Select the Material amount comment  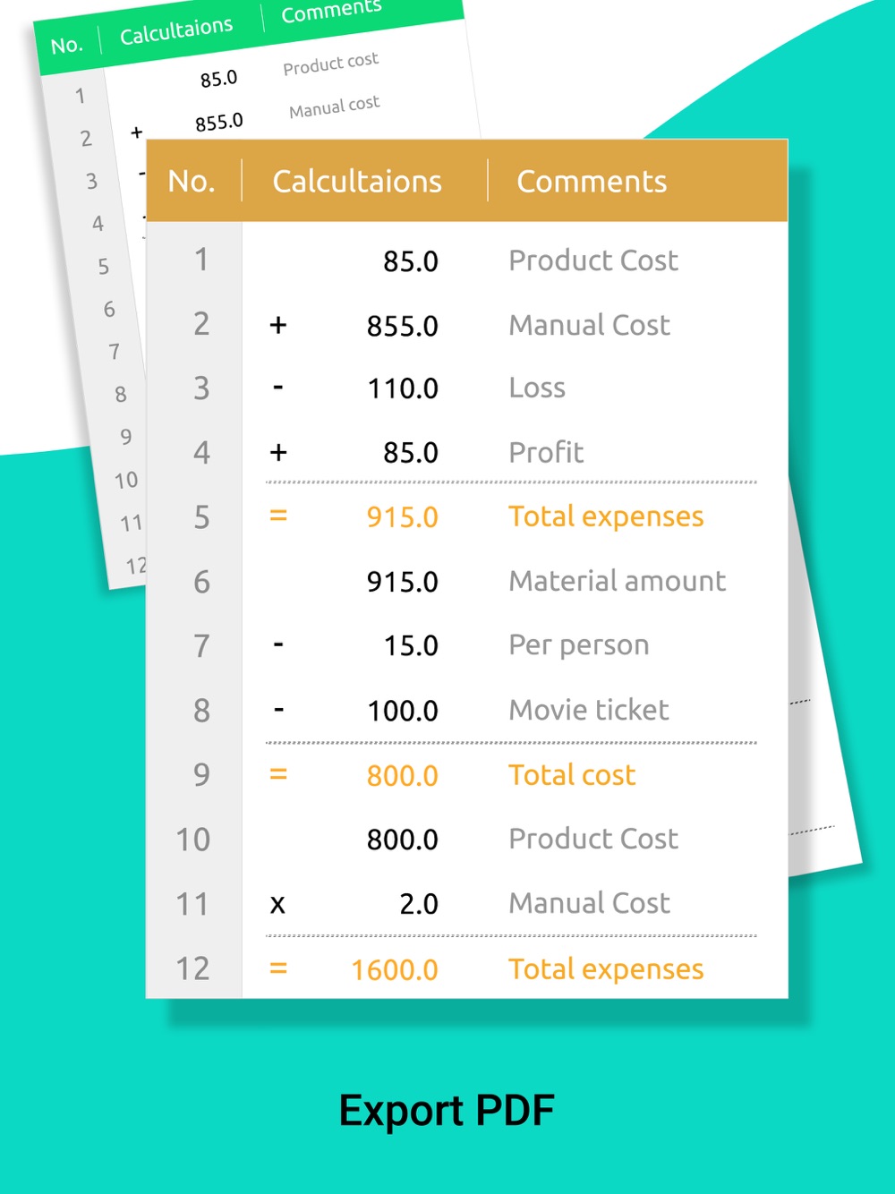[618, 582]
